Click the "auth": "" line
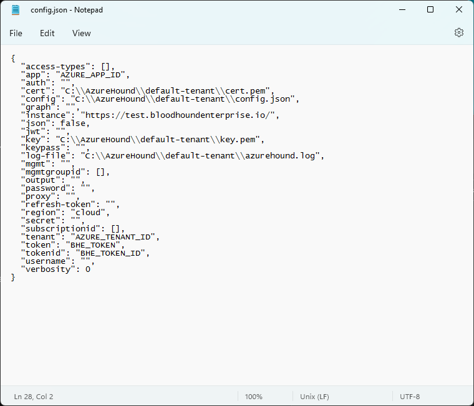This screenshot has height=406, width=474. coord(48,83)
